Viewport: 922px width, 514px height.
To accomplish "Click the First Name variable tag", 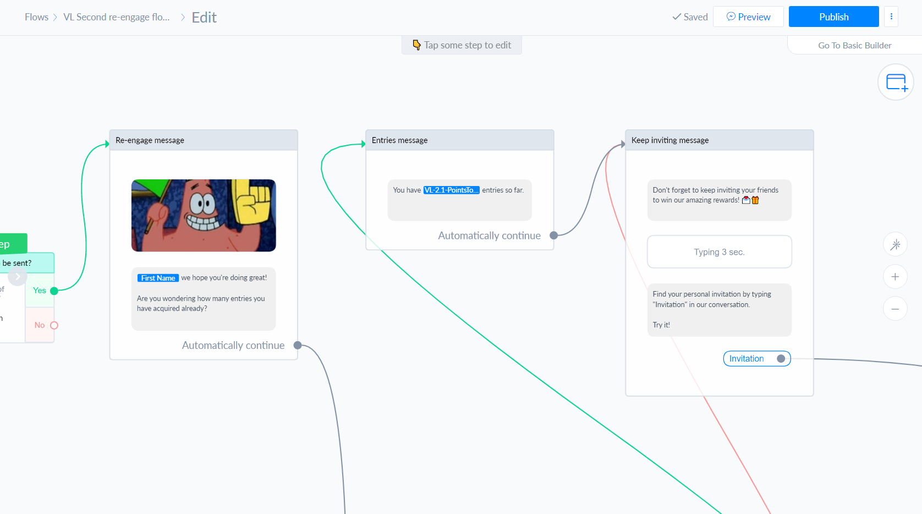I will pos(158,278).
